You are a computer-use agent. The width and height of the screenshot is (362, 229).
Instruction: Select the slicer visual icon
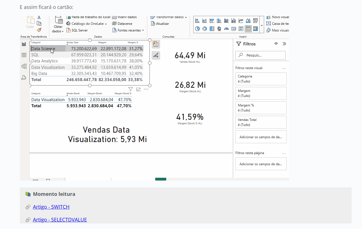click(x=255, y=21)
